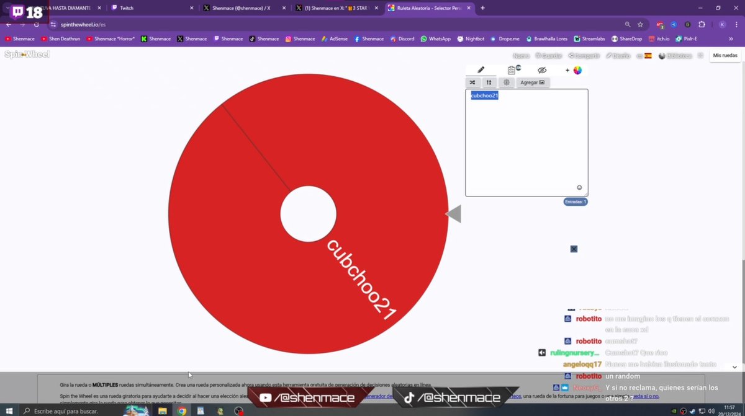Open File Explorer from the taskbar

163,411
